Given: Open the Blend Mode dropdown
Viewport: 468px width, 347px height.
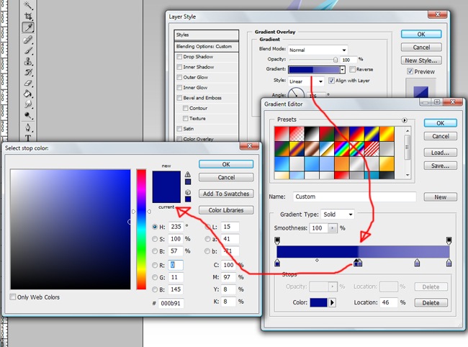Looking at the screenshot, I should (317, 49).
